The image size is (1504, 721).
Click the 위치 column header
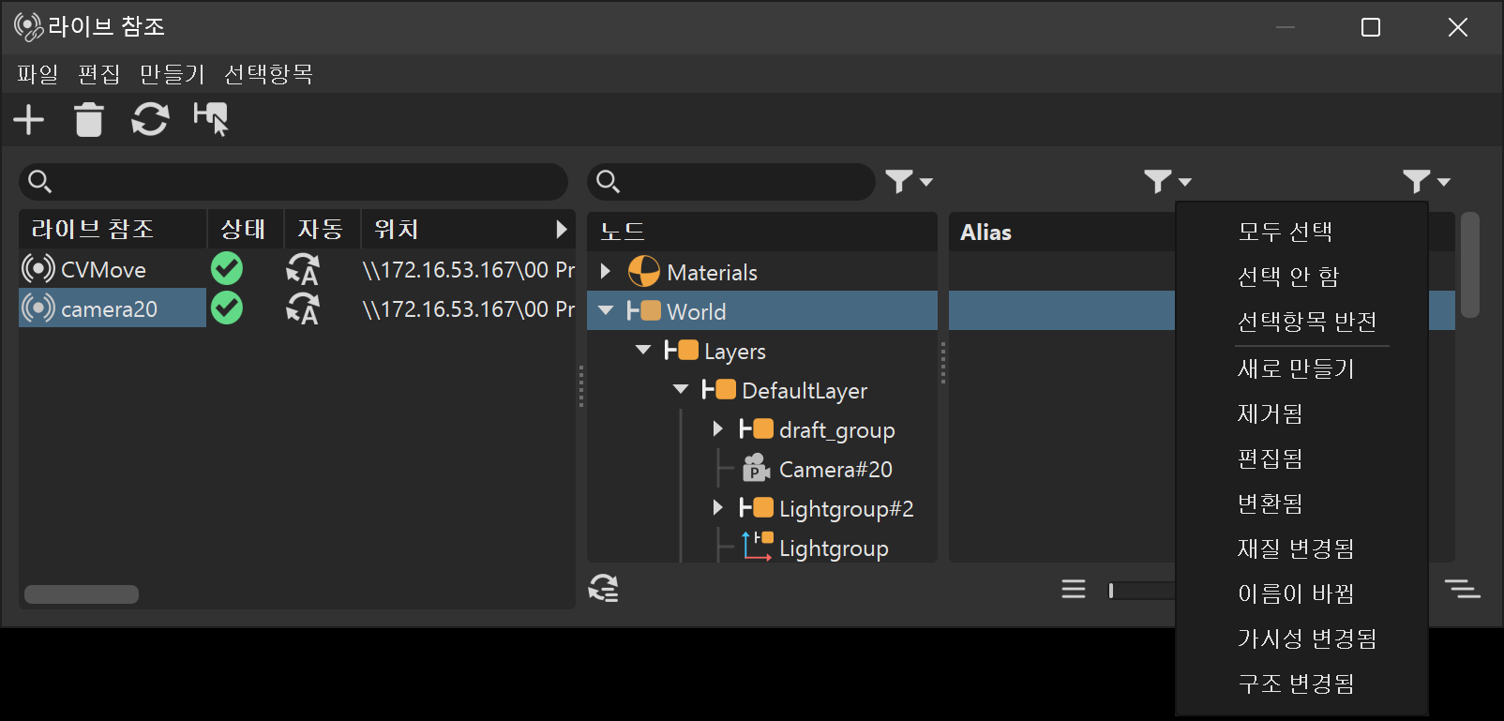[396, 230]
